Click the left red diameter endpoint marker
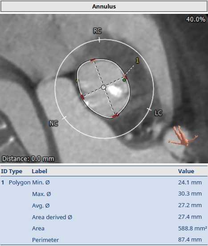208x246 pixels. [82, 97]
